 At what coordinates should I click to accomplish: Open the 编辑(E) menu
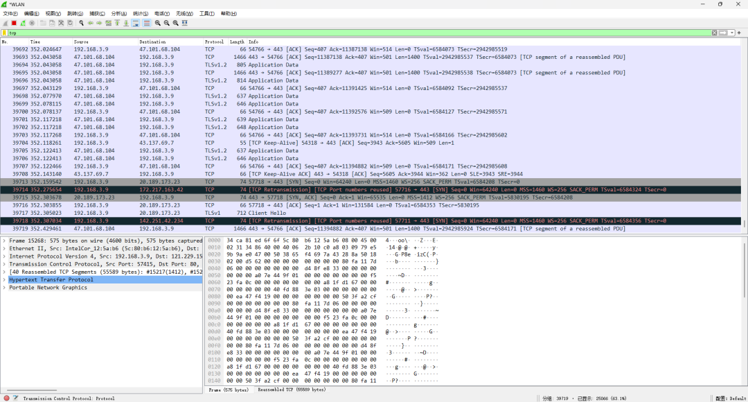31,13
